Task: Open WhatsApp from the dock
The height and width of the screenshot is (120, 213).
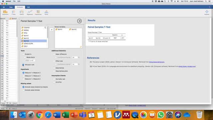Action: click(x=161, y=115)
